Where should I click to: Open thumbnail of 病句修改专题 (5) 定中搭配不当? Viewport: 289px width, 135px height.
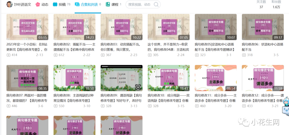(x=216, y=27)
